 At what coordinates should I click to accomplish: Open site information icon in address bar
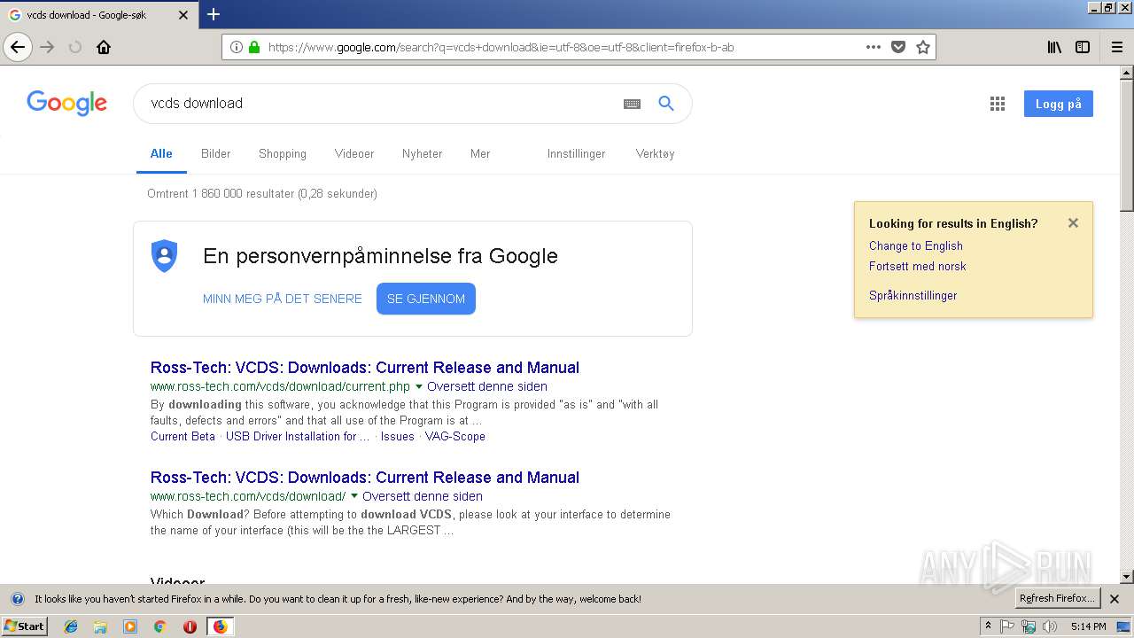point(237,47)
